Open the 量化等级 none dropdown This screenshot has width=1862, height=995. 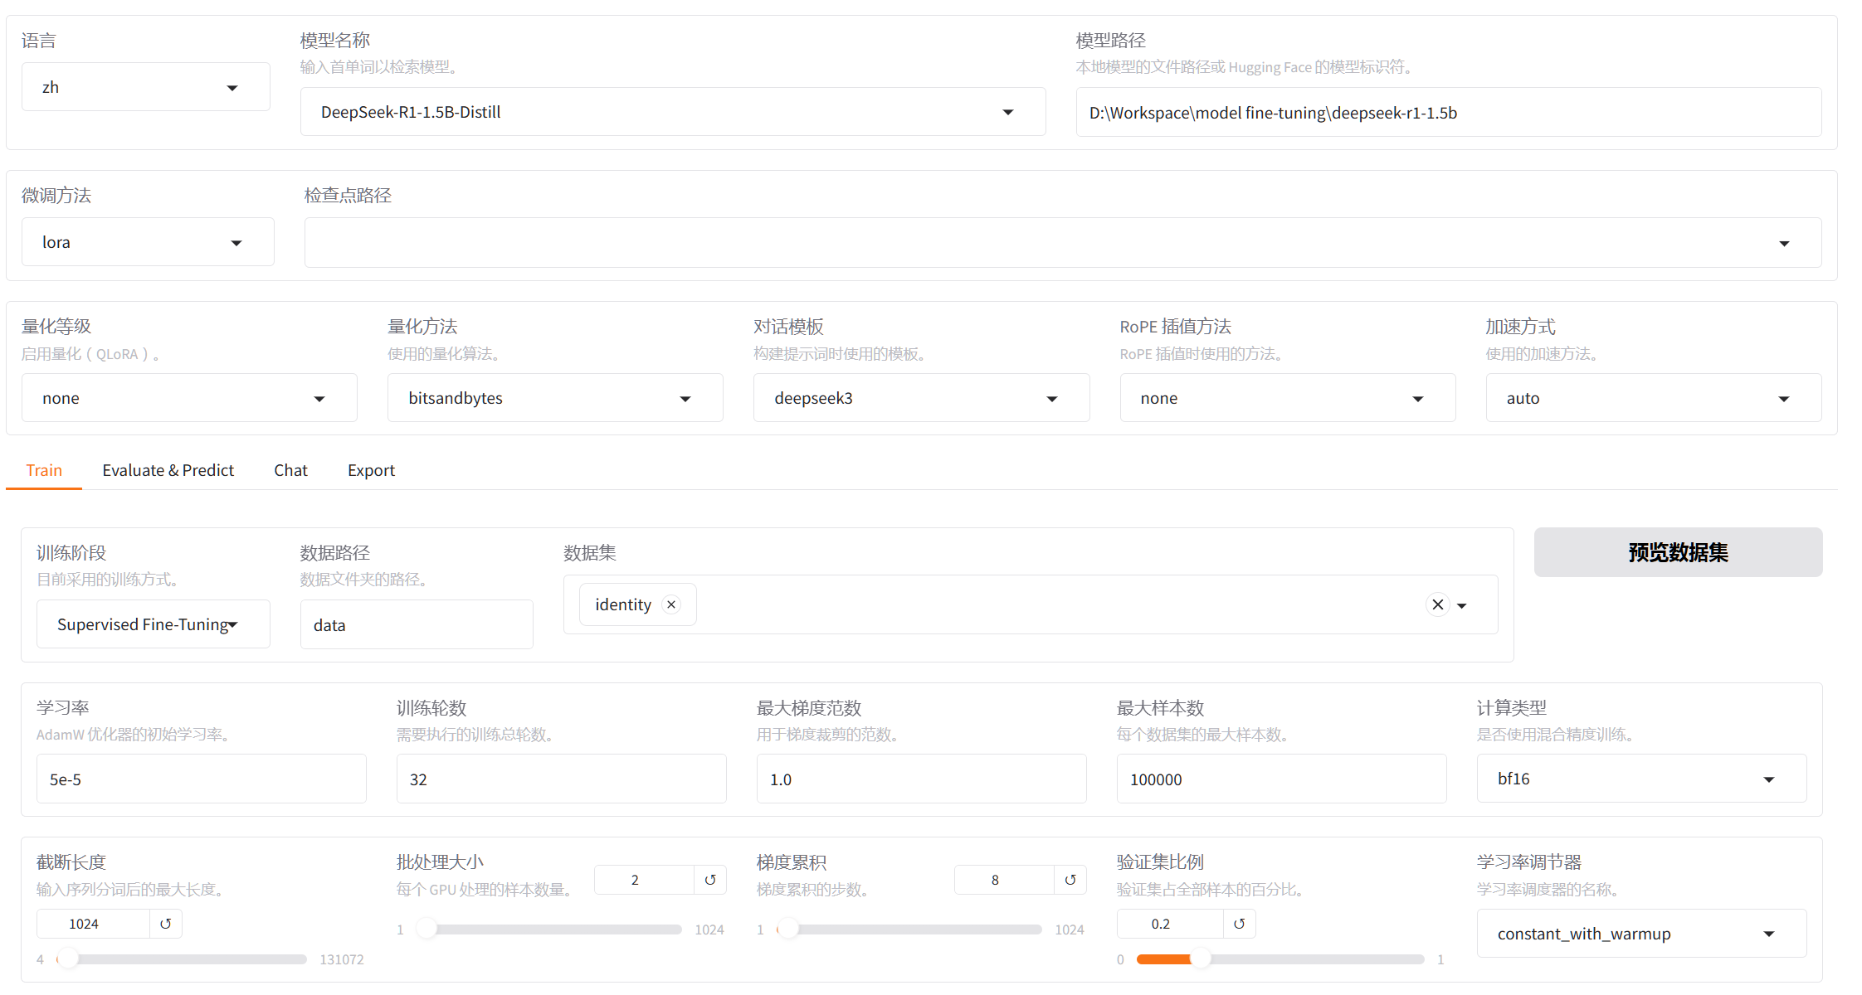189,398
